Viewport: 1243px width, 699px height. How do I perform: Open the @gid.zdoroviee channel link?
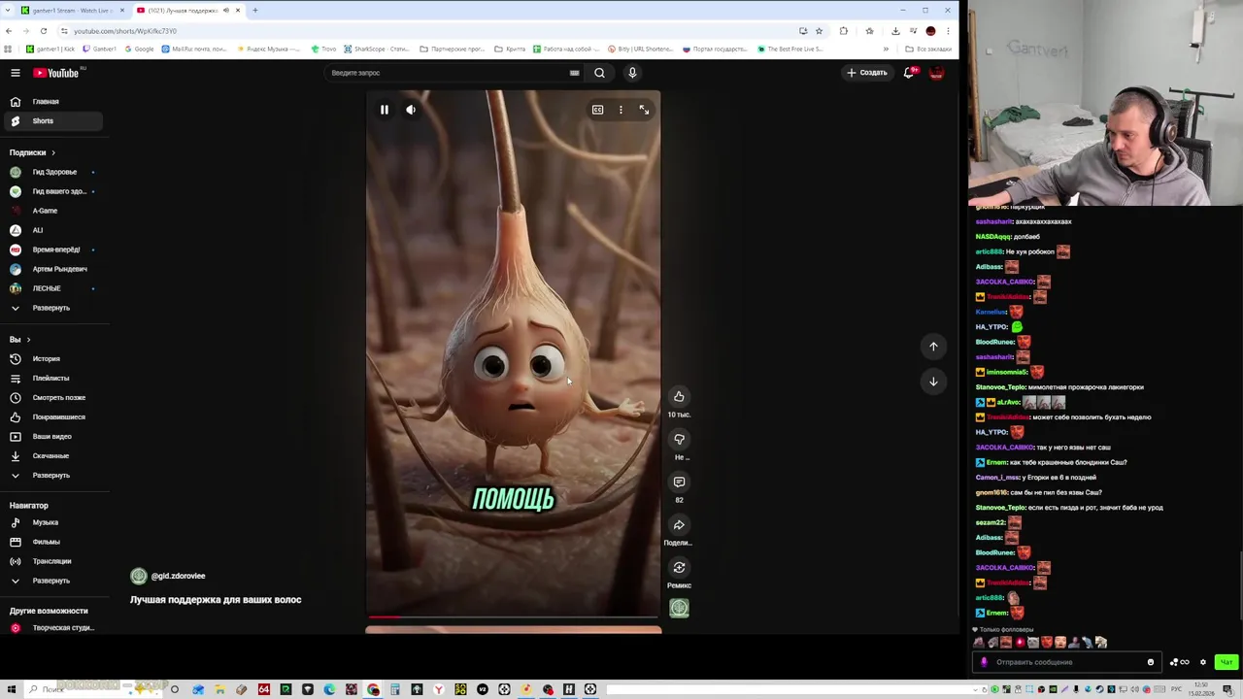click(x=178, y=577)
